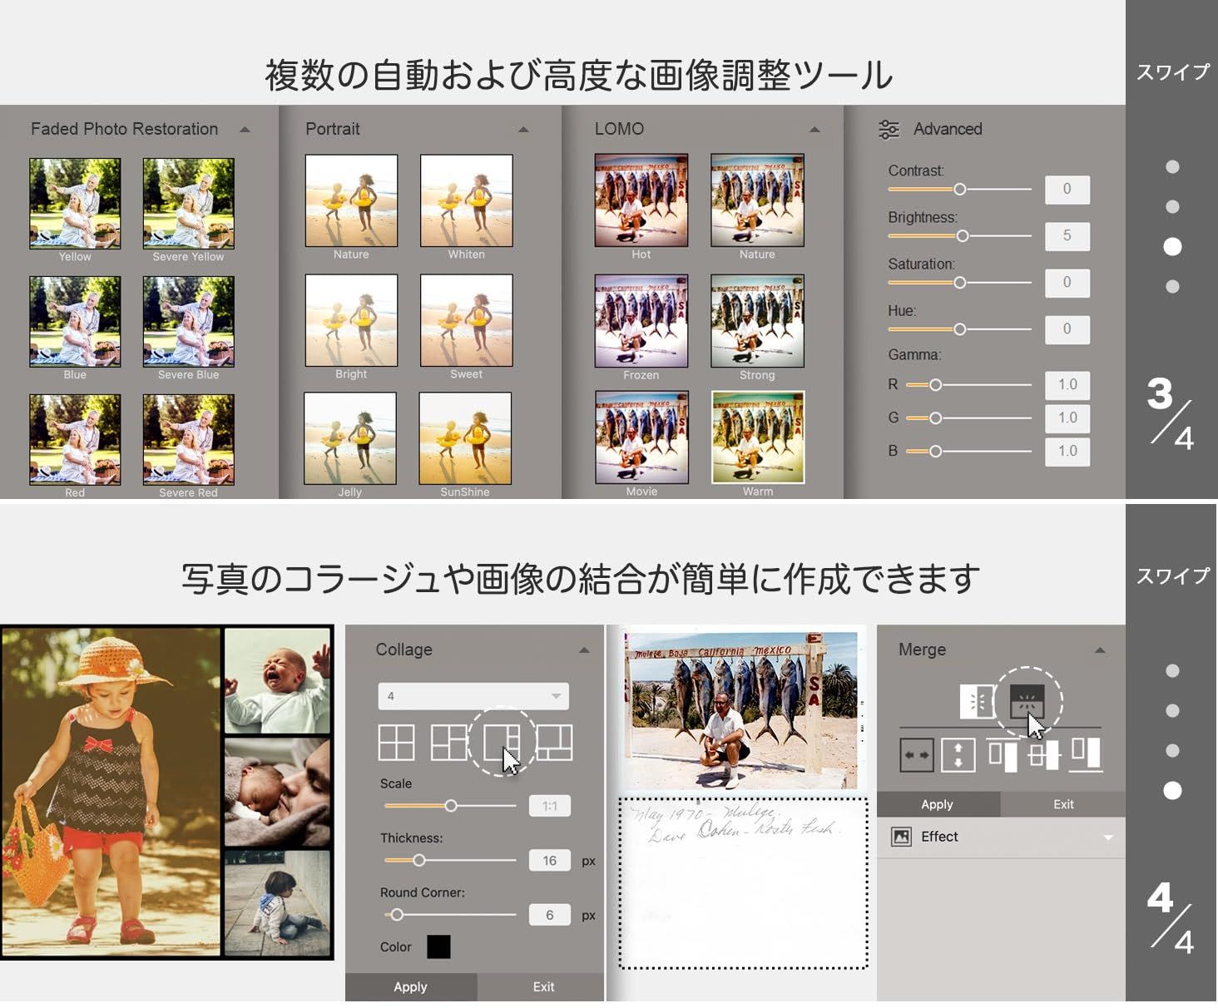Apply the collage settings
The height and width of the screenshot is (1008, 1218).
coord(411,986)
